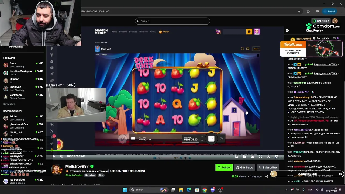
Task: Click the Buy Bonus round button
Action: click(123, 139)
